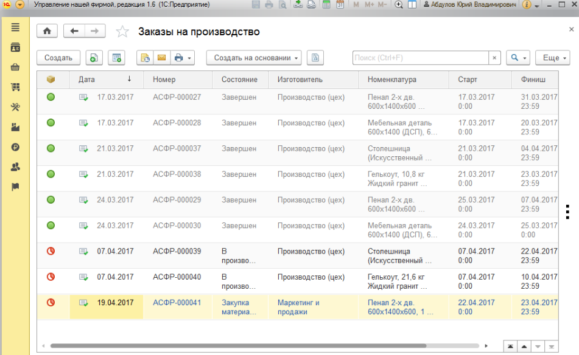This screenshot has width=579, height=355.
Task: Open the printer dropdown in the toolbar
Action: click(x=183, y=58)
